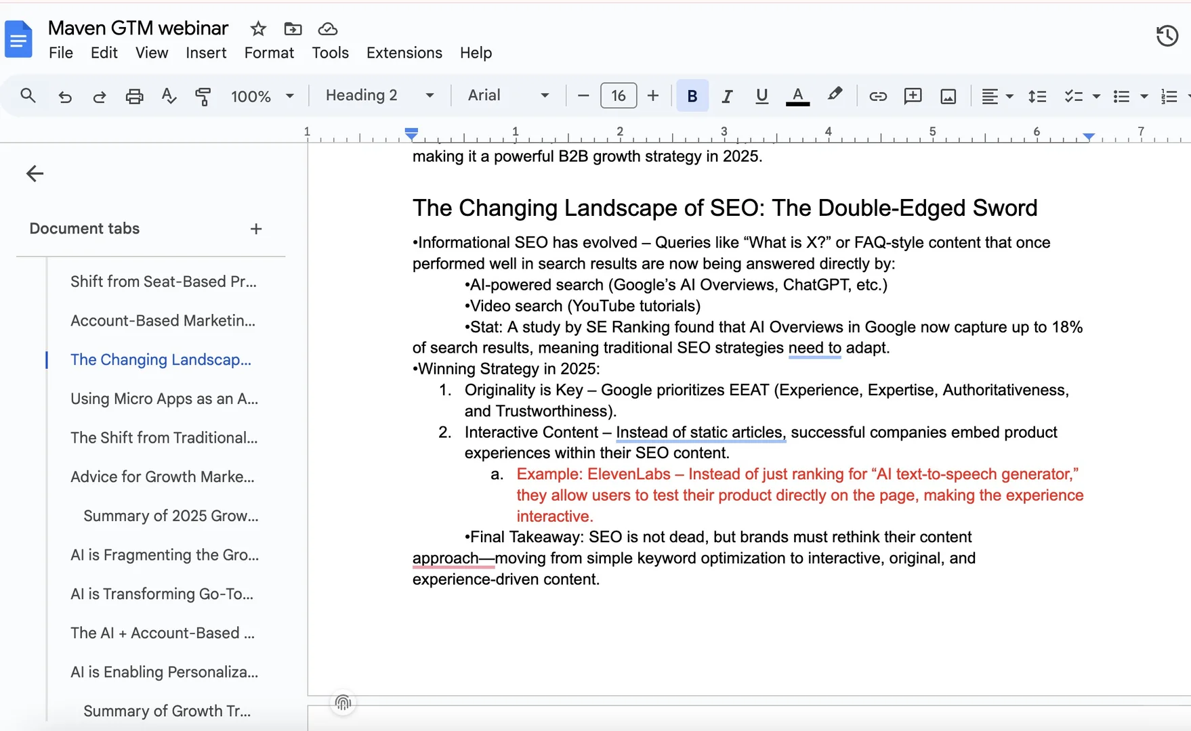Insert an image
The width and height of the screenshot is (1191, 731).
[948, 96]
